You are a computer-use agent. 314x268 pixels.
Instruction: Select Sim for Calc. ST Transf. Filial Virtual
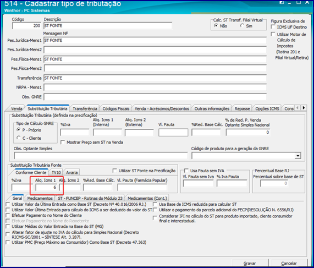242,26
